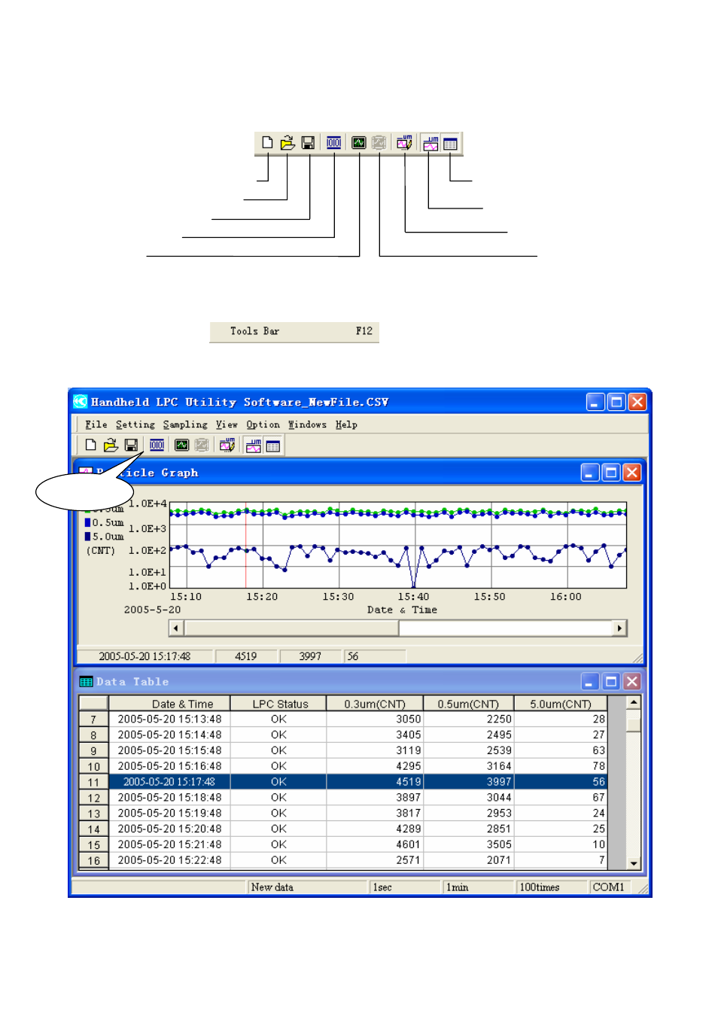Click the LPC Status column header

point(278,704)
